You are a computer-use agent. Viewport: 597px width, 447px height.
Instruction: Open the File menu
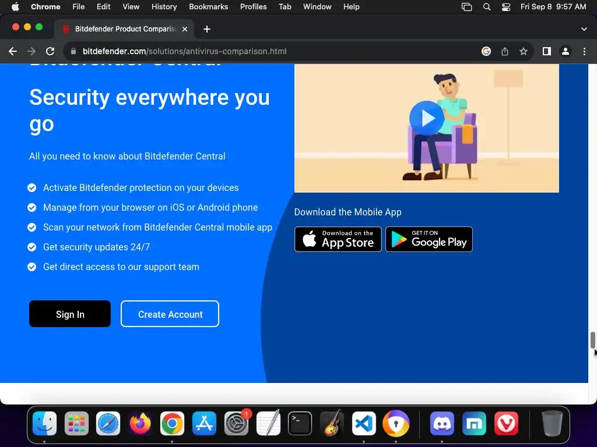click(79, 7)
